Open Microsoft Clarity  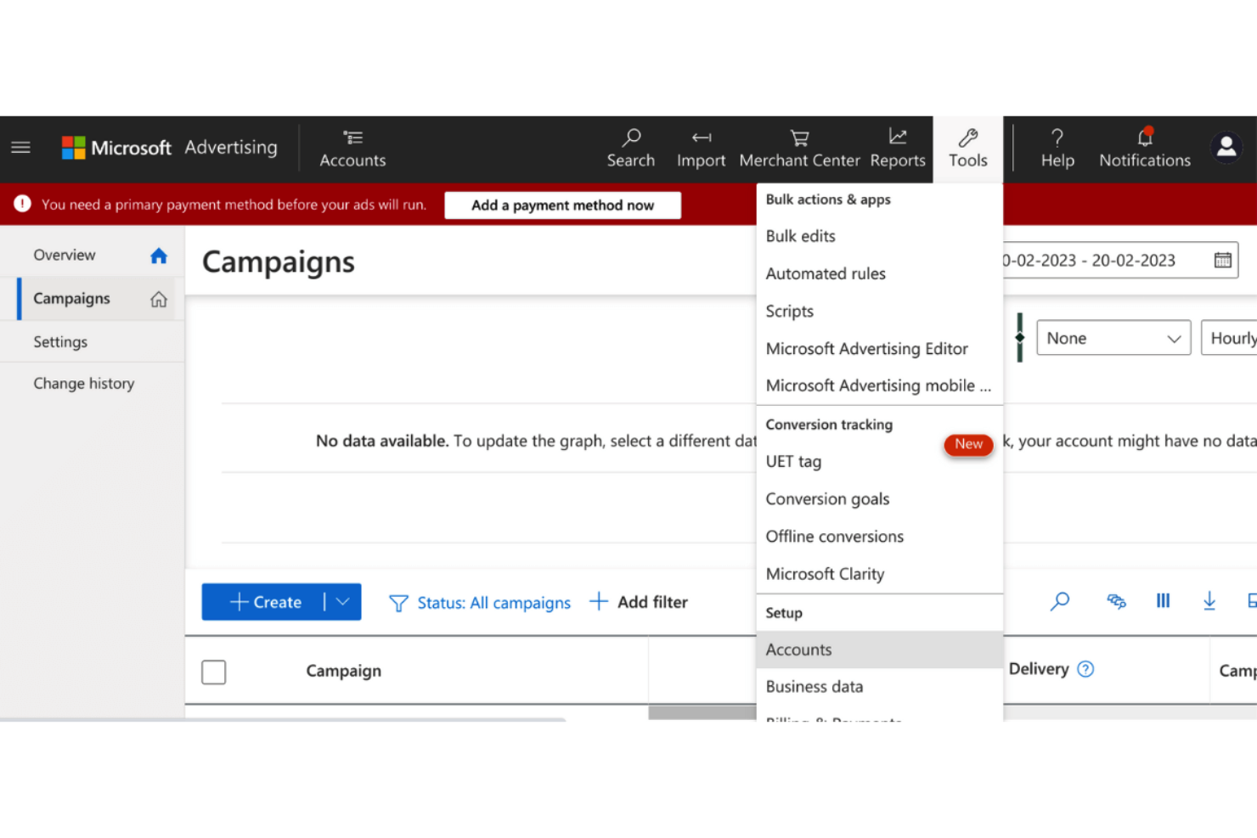click(879, 574)
